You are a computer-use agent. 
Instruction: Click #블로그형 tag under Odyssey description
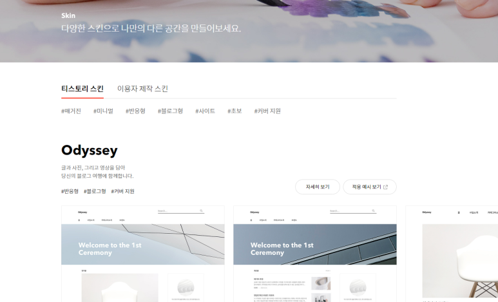pos(95,191)
